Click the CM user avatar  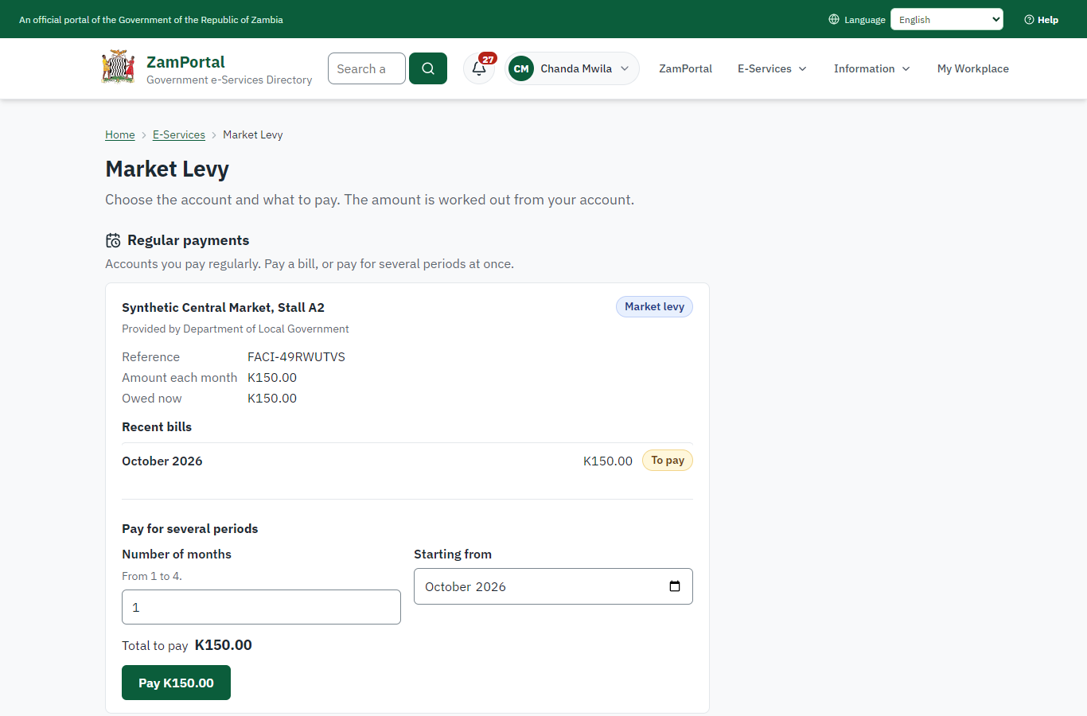521,68
